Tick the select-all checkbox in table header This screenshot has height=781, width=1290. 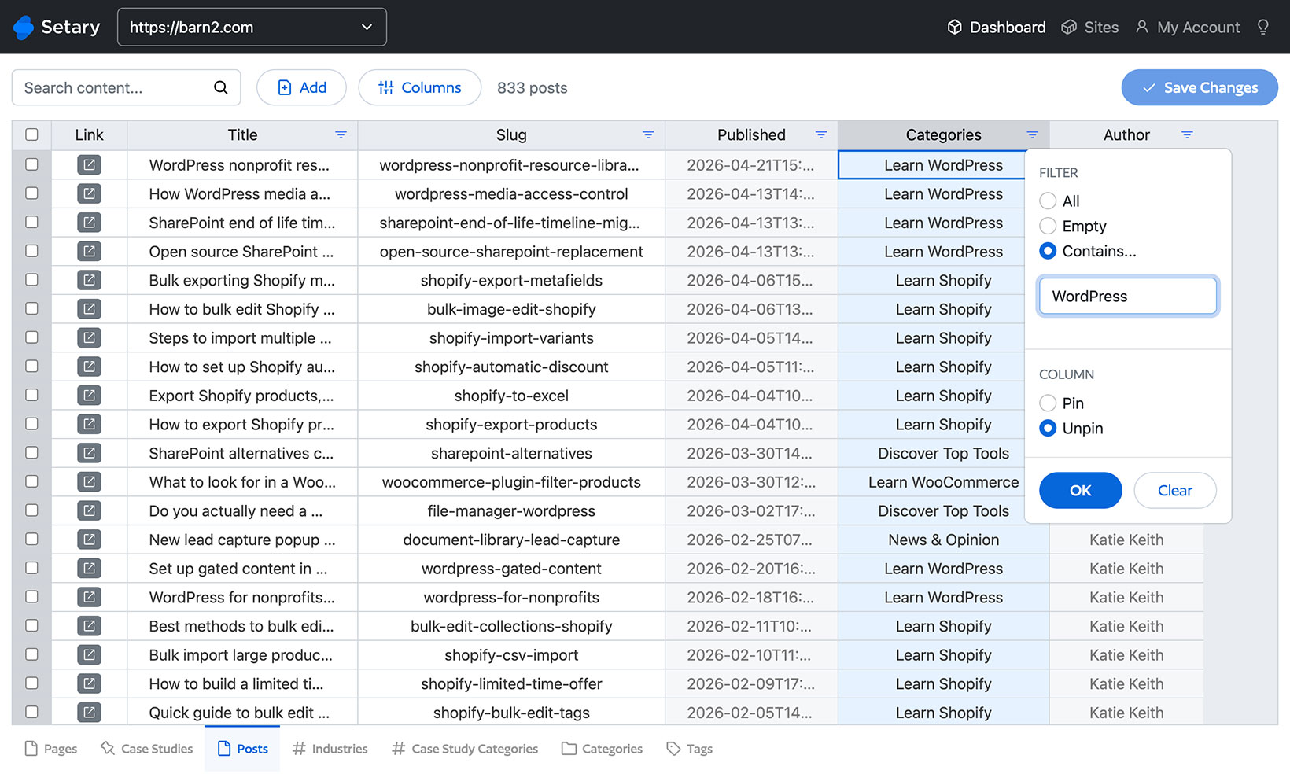tap(31, 134)
